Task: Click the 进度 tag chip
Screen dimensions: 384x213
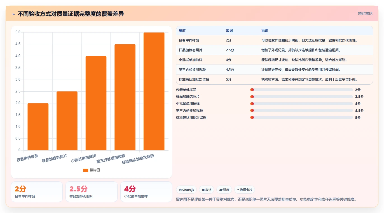Action: (x=224, y=190)
